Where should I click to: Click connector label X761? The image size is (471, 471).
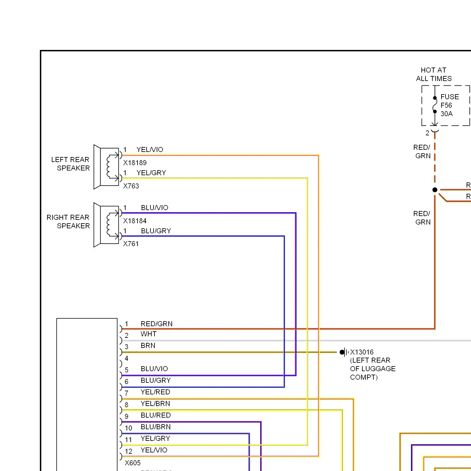click(131, 244)
